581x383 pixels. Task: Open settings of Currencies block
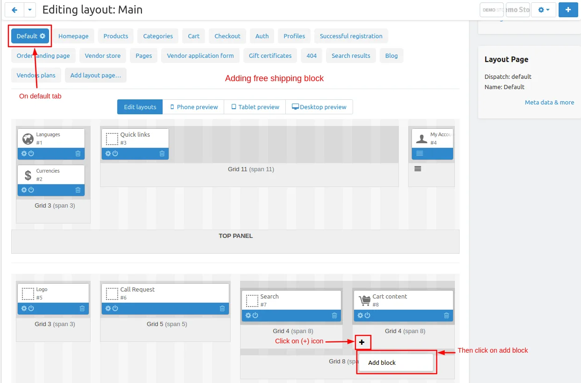click(x=24, y=190)
